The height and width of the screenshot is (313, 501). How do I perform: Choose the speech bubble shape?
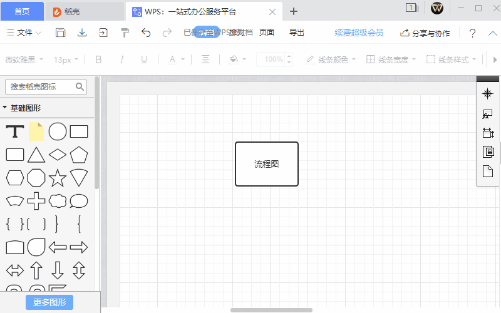pyautogui.click(x=79, y=201)
